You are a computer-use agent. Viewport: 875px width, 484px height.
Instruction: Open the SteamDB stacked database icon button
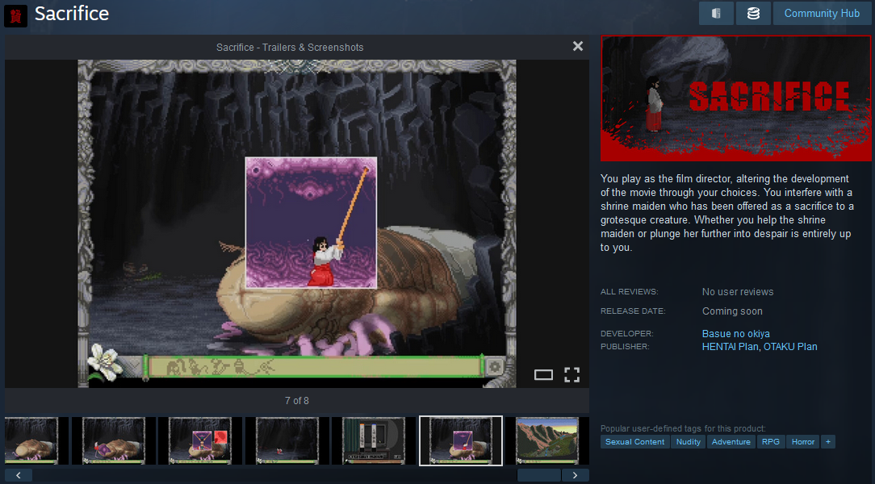[753, 14]
